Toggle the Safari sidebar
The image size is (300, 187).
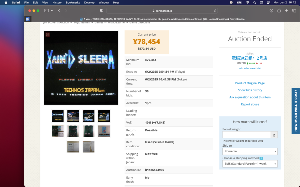pos(46,11)
